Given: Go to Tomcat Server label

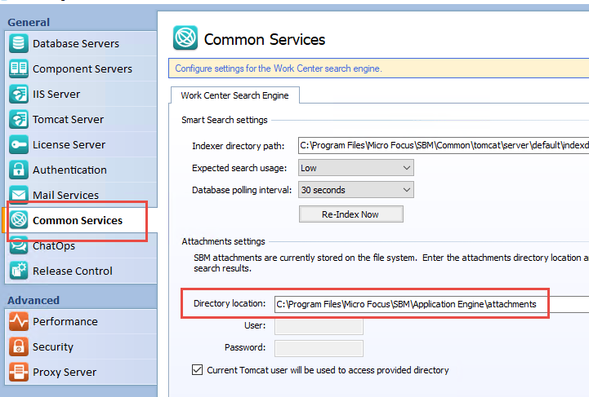Looking at the screenshot, I should click(68, 120).
